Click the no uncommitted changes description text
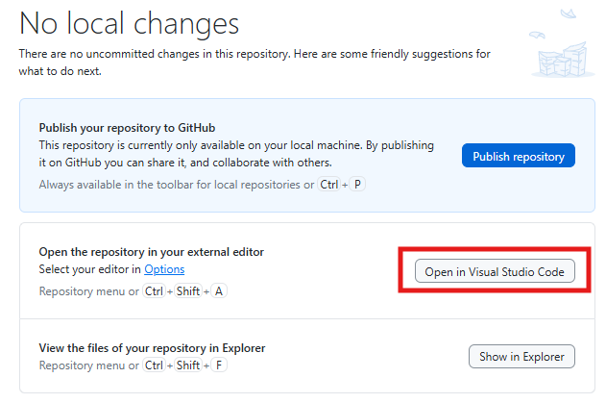 click(255, 54)
